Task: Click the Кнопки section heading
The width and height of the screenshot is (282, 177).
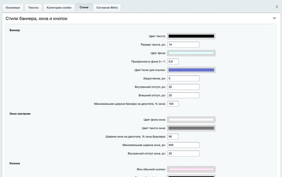Action: [x=15, y=163]
